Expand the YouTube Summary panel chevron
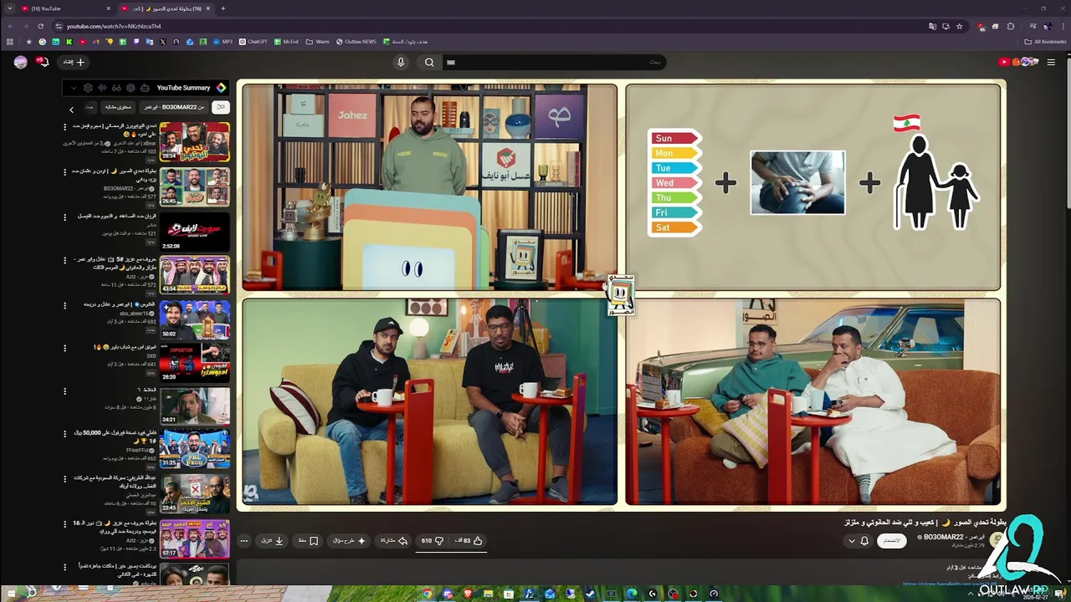The height and width of the screenshot is (602, 1071). point(74,88)
